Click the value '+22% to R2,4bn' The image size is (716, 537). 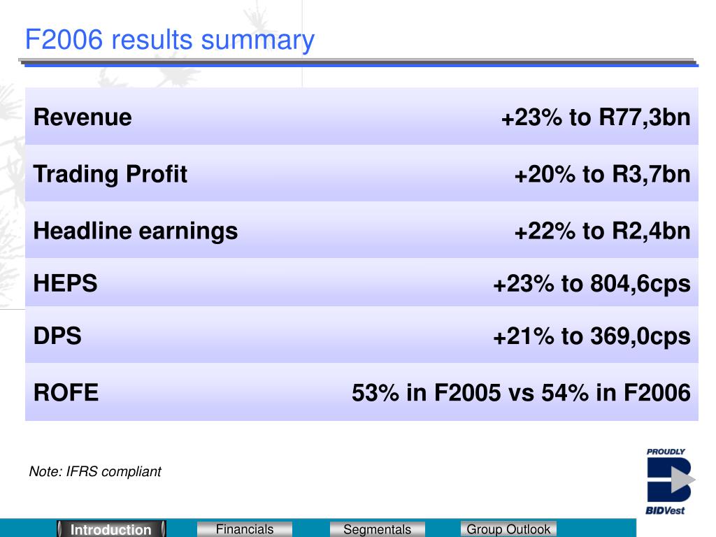point(602,231)
